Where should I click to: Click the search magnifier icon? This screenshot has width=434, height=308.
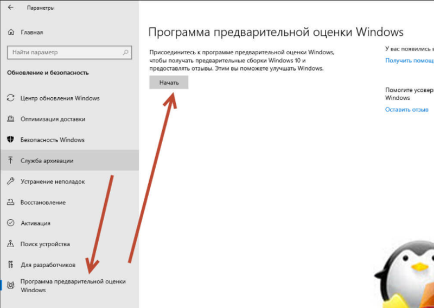click(x=125, y=52)
